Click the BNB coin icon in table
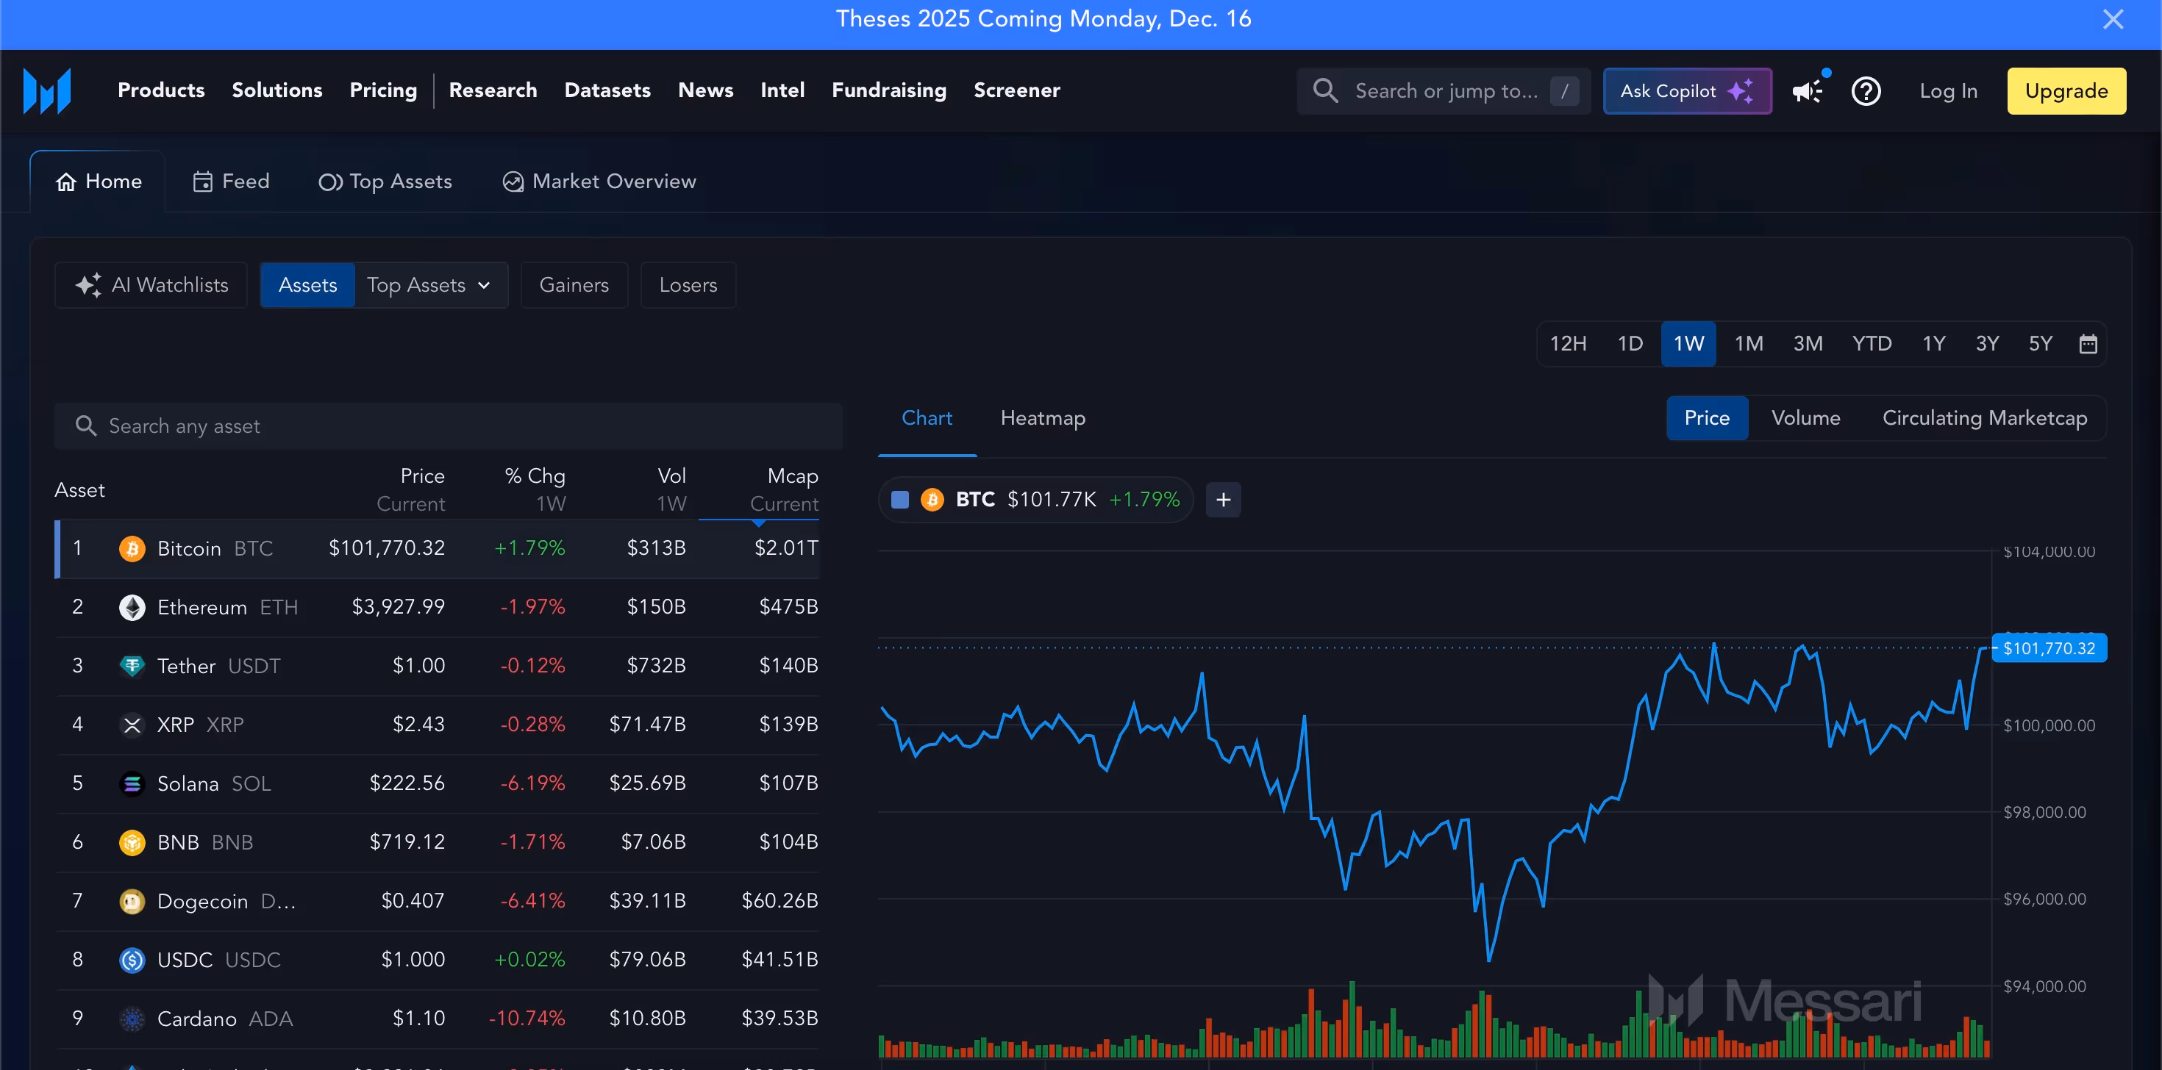The height and width of the screenshot is (1070, 2162). (132, 842)
